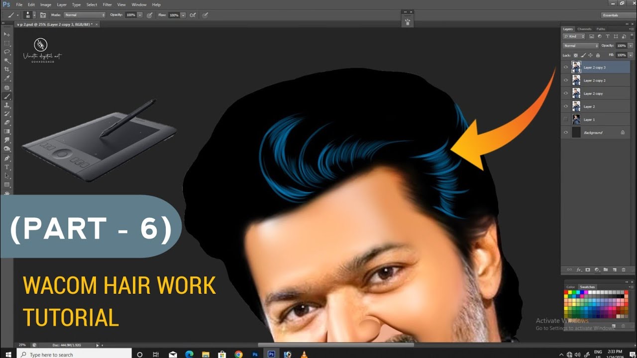Select the Dodge tool
Viewport: 637px width, 358px height.
pos(7,149)
